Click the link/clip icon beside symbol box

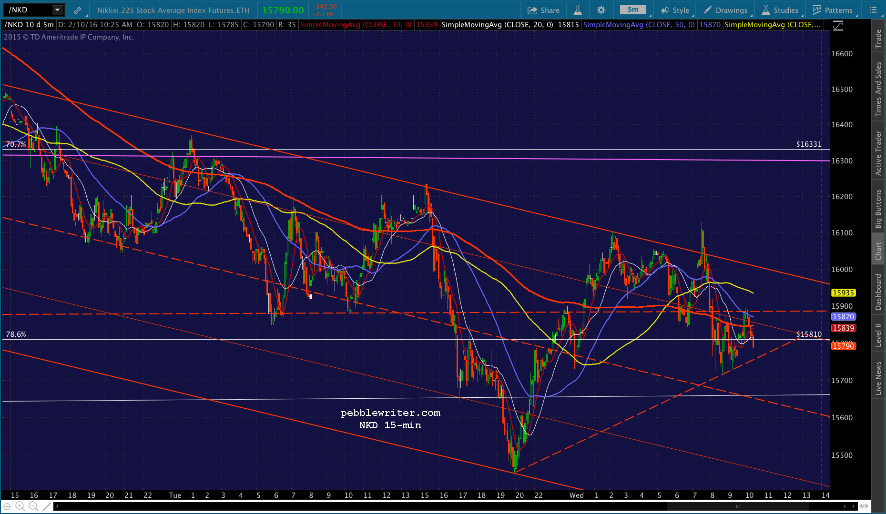pos(77,10)
